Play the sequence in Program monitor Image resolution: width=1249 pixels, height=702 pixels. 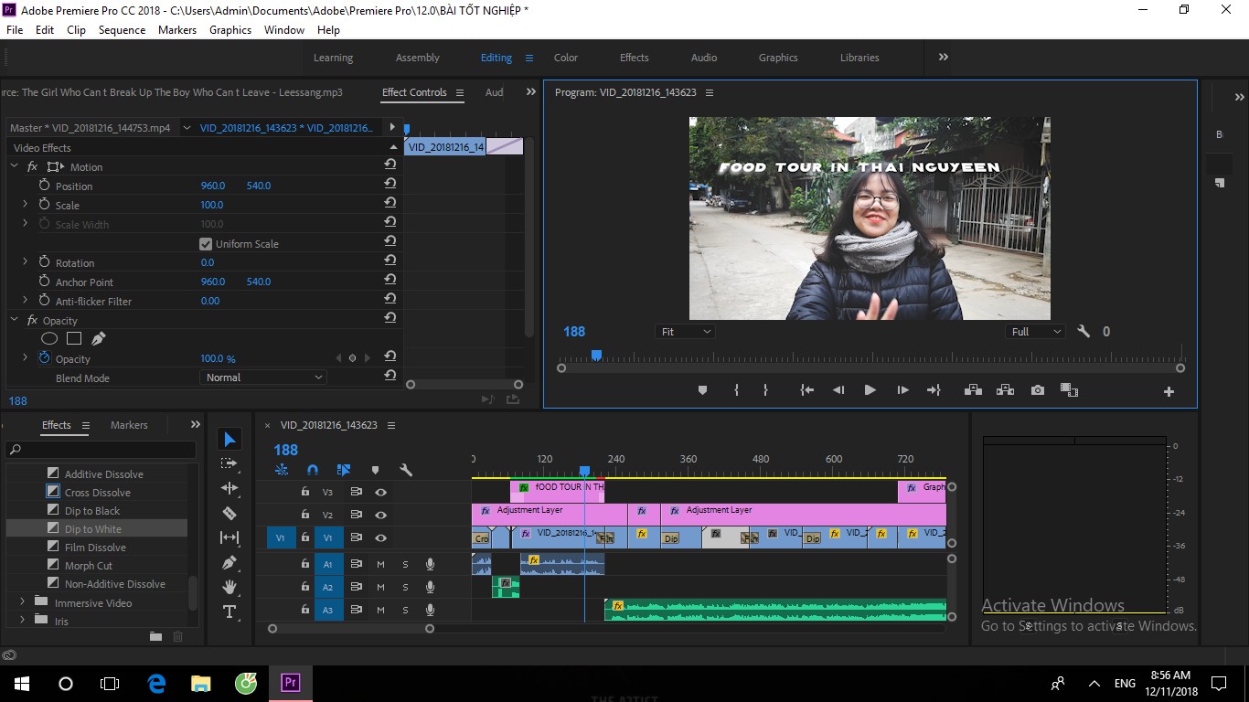pyautogui.click(x=870, y=390)
